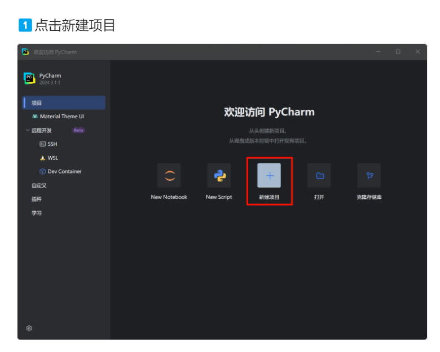Click the 新建项目 label
This screenshot has width=440, height=352.
coord(269,197)
